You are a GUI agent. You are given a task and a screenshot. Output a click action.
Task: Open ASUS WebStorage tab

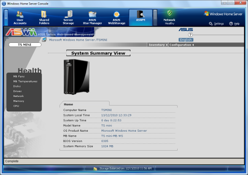click(117, 18)
